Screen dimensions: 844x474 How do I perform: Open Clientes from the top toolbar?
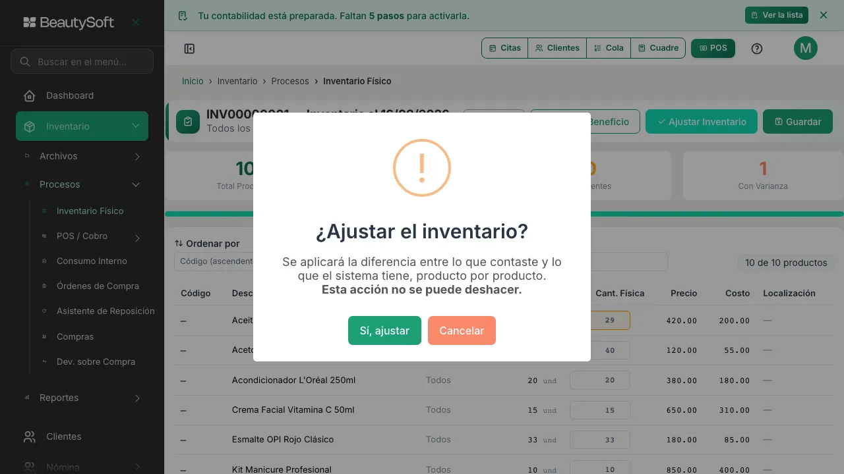coord(557,48)
